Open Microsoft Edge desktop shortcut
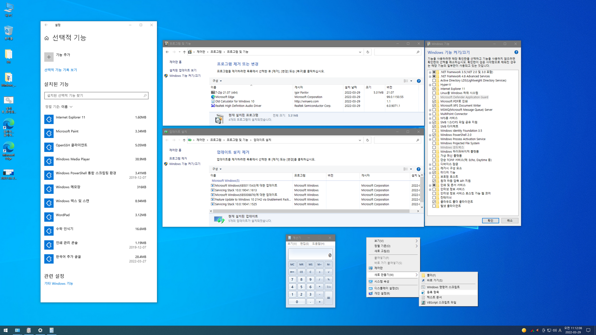This screenshot has width=596, height=335. click(x=9, y=151)
